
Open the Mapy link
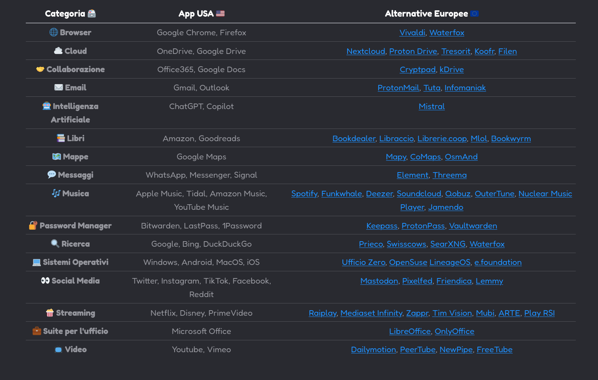tap(396, 157)
